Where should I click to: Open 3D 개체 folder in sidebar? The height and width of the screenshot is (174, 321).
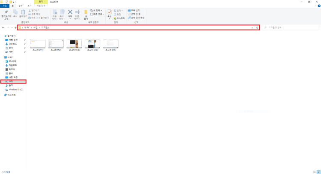[12, 61]
